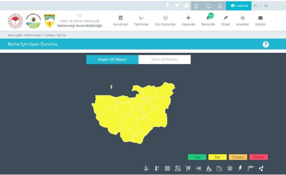Open the Twitter social link
The height and width of the screenshot is (175, 286).
[x=177, y=6]
